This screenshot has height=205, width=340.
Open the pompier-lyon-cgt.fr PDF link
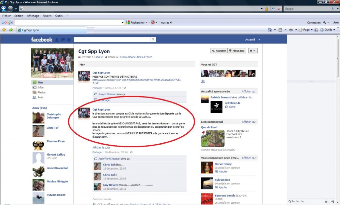(x=136, y=81)
